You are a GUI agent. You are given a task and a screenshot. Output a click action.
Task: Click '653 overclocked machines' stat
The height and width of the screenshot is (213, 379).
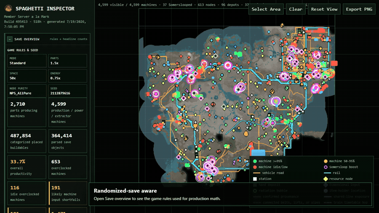[x=68, y=167]
